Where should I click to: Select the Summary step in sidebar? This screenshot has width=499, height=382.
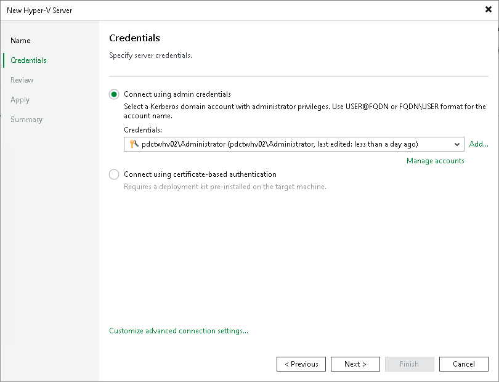click(x=26, y=120)
